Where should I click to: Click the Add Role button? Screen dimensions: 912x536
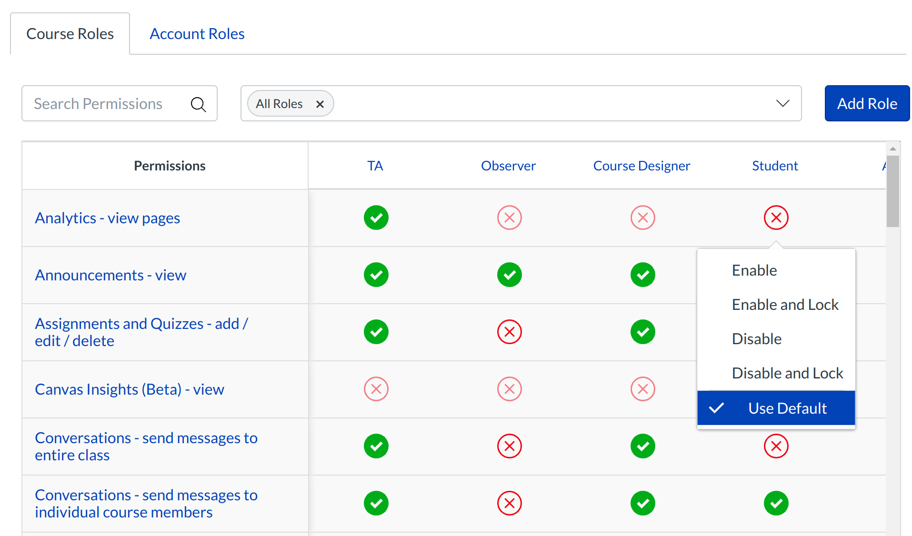867,103
